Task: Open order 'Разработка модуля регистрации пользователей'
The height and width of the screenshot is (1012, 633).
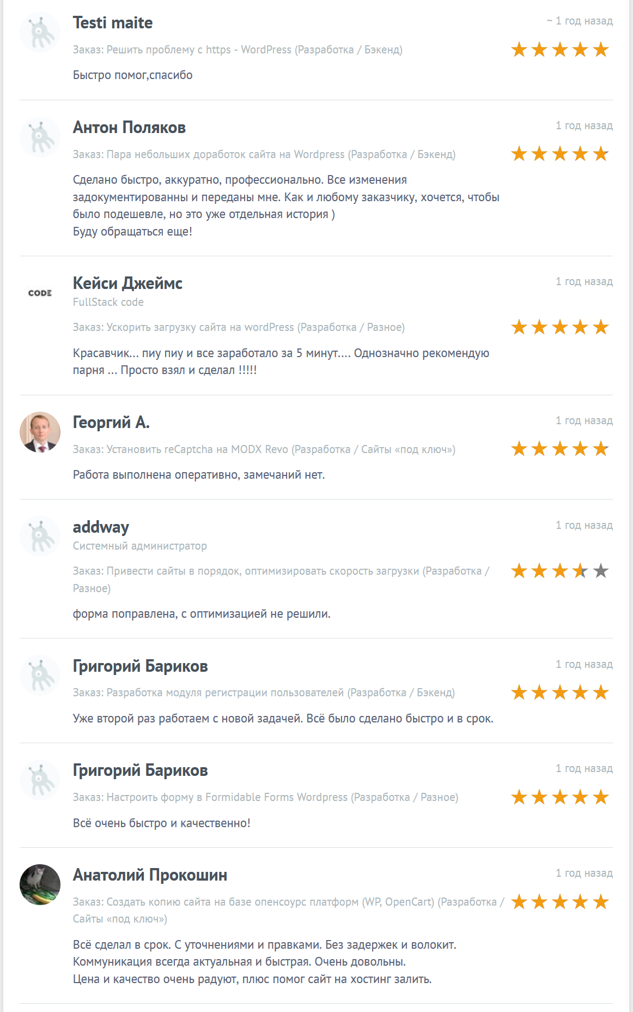Action: point(225,692)
